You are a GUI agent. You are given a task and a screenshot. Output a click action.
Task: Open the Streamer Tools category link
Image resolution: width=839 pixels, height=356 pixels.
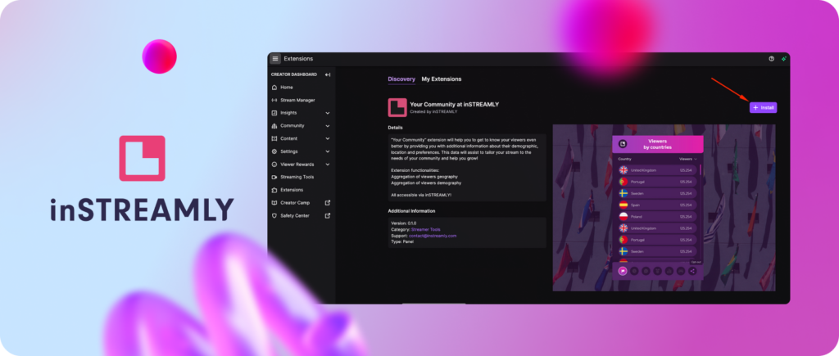click(426, 229)
